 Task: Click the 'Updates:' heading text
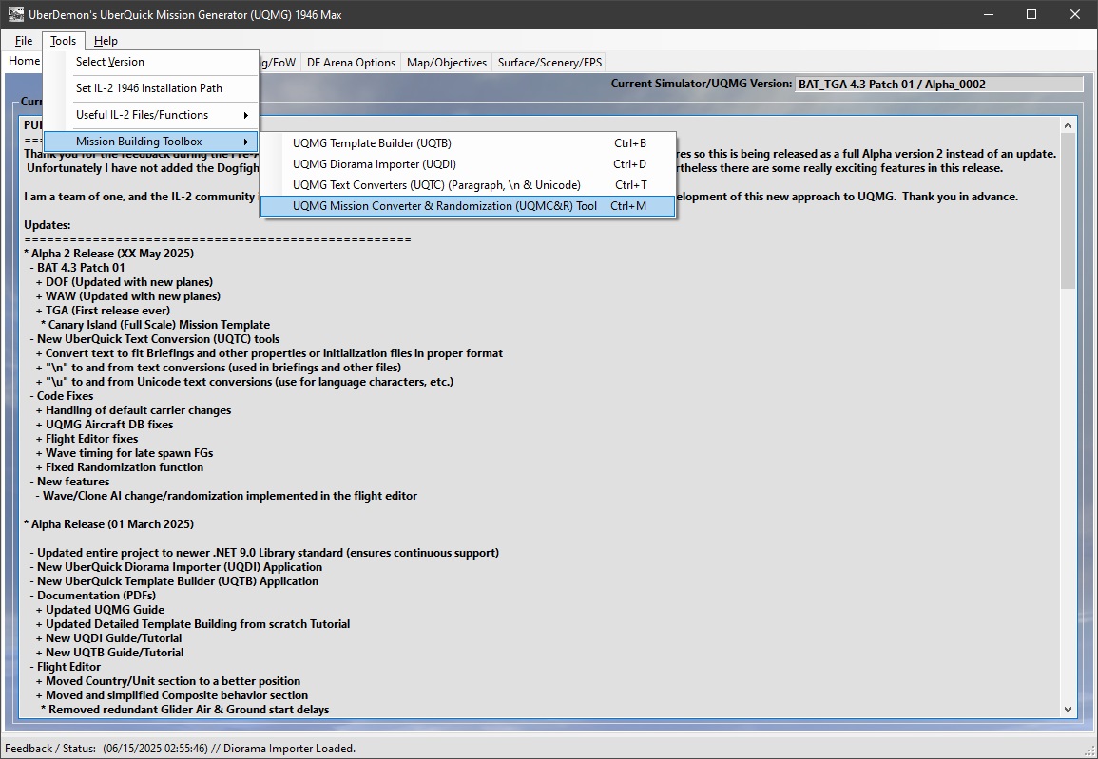(x=47, y=224)
